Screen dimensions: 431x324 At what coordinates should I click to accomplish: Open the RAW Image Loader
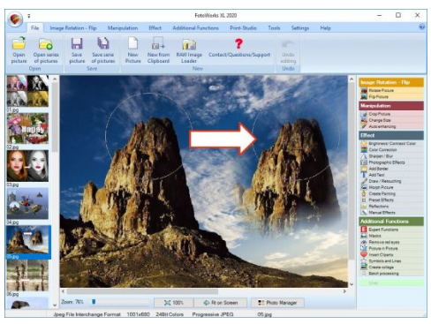[x=189, y=50]
